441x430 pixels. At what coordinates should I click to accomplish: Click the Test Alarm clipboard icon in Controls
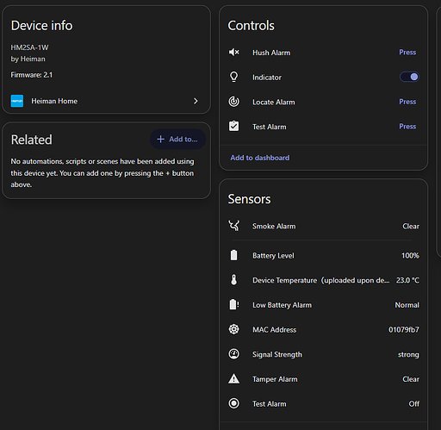pos(233,126)
